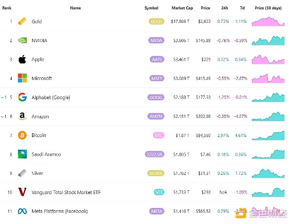Click Bitcoin's 24h change 2.97%
293x224 pixels.
pyautogui.click(x=223, y=135)
